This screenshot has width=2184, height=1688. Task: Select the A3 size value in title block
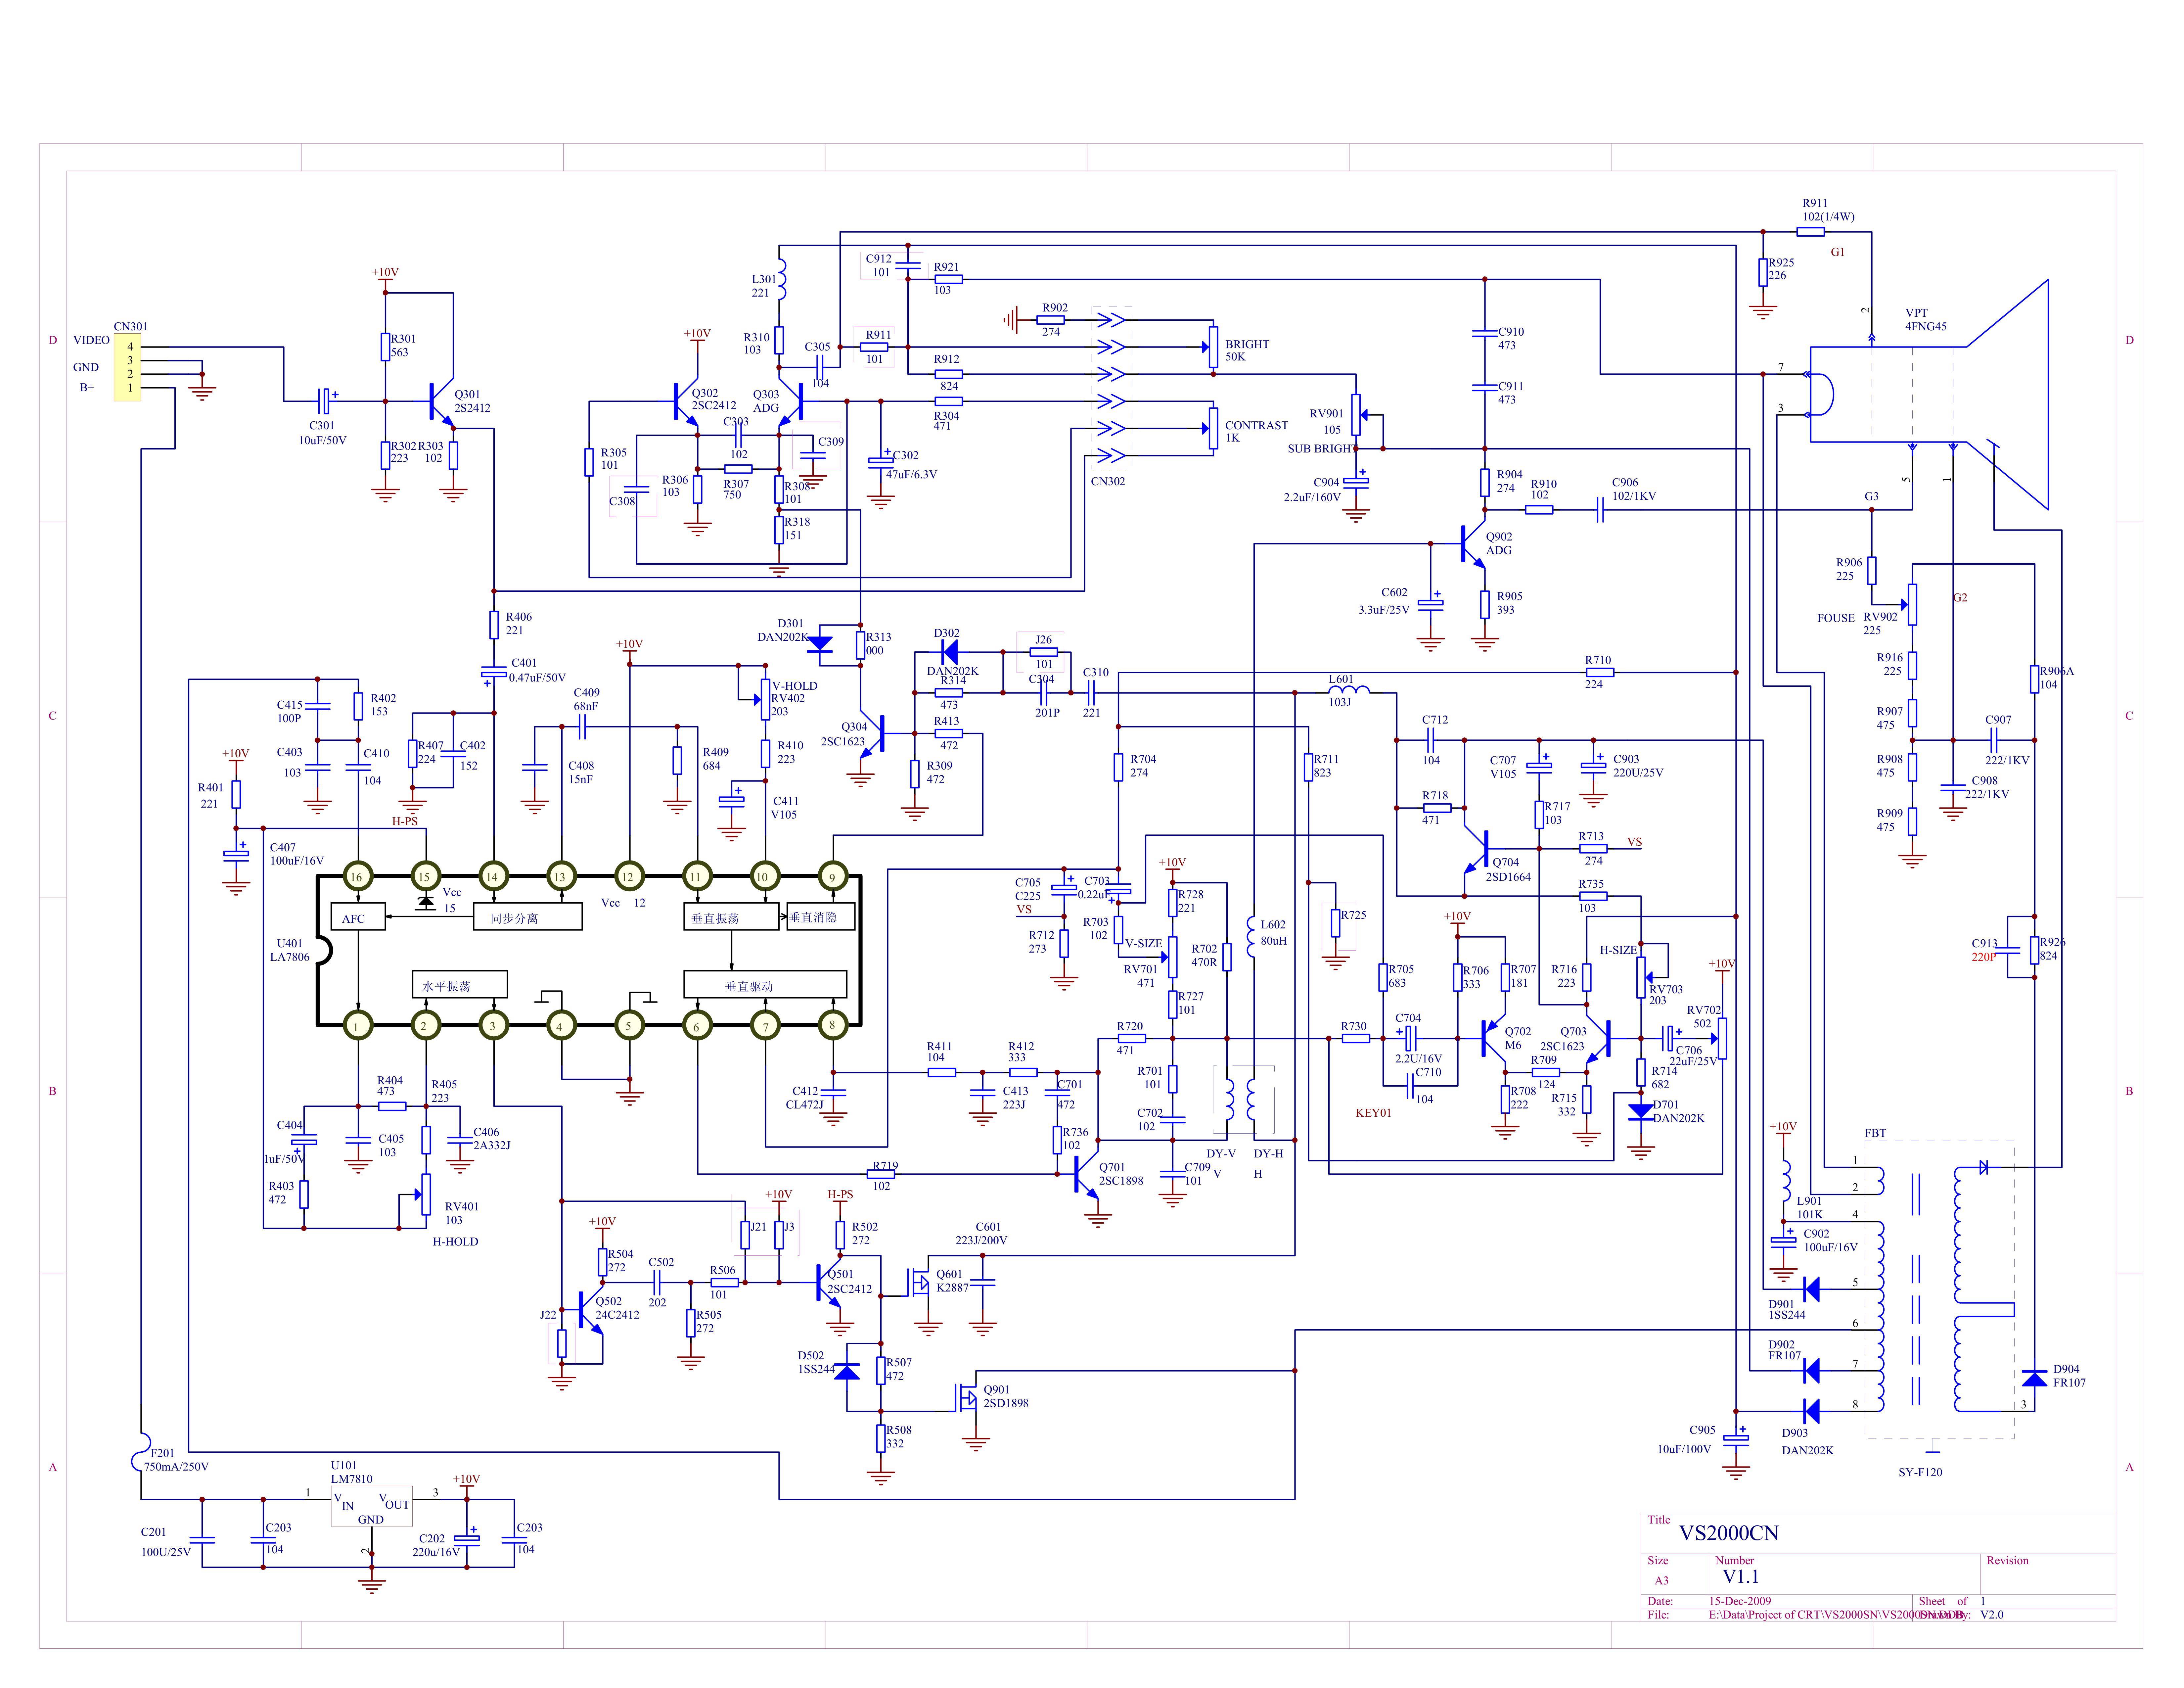[x=1661, y=1581]
